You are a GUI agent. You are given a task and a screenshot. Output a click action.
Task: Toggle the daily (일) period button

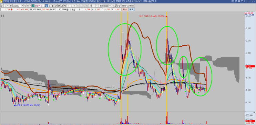click(47, 6)
